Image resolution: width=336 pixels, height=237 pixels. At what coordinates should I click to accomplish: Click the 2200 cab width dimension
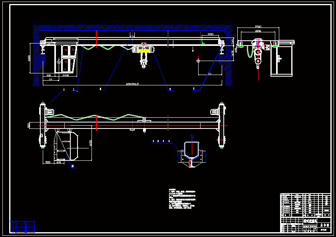66,75
